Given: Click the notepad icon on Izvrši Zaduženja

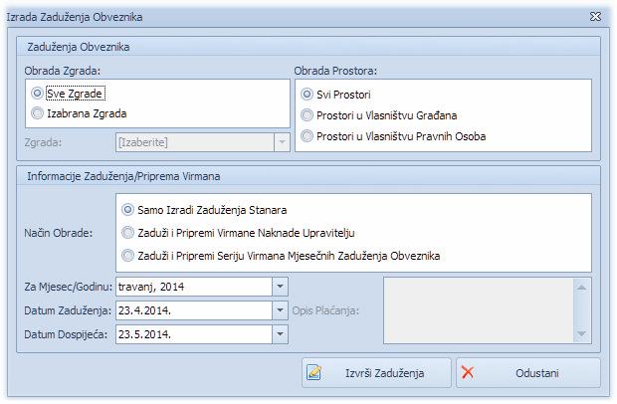Looking at the screenshot, I should [314, 373].
